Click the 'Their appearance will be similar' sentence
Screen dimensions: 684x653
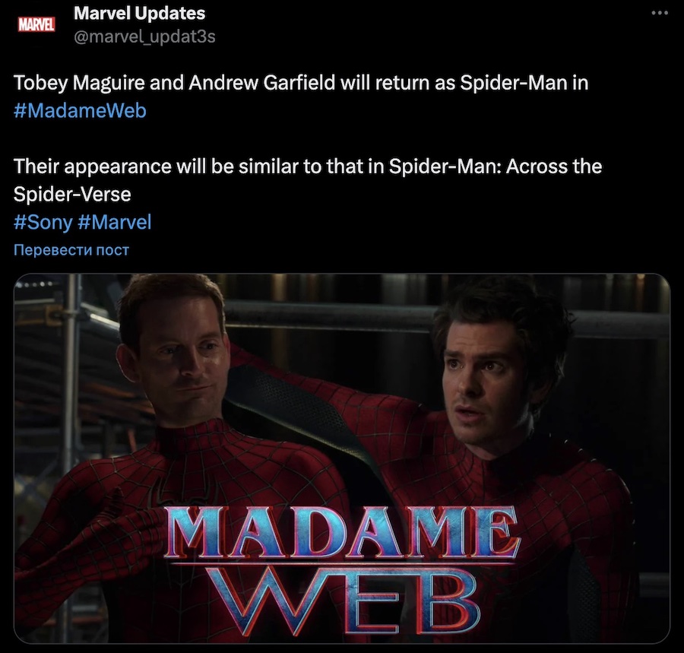(x=308, y=179)
